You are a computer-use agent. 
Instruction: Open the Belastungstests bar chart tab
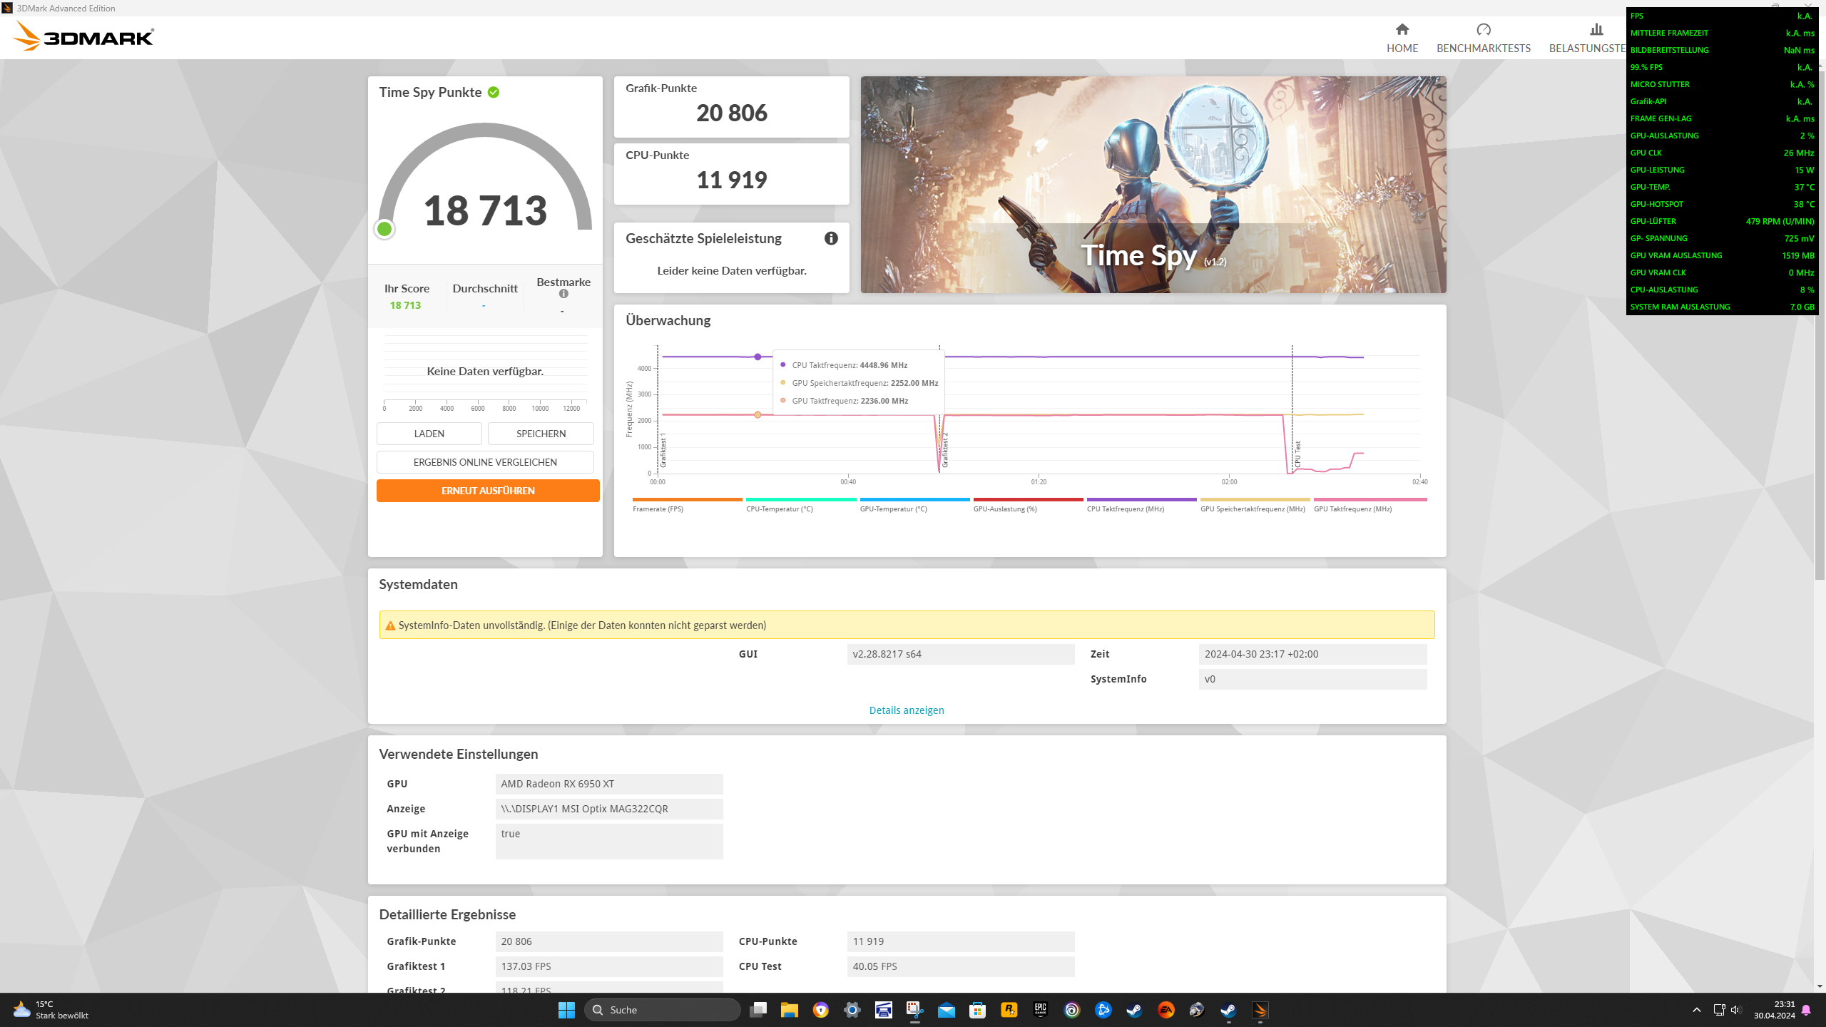click(x=1596, y=30)
